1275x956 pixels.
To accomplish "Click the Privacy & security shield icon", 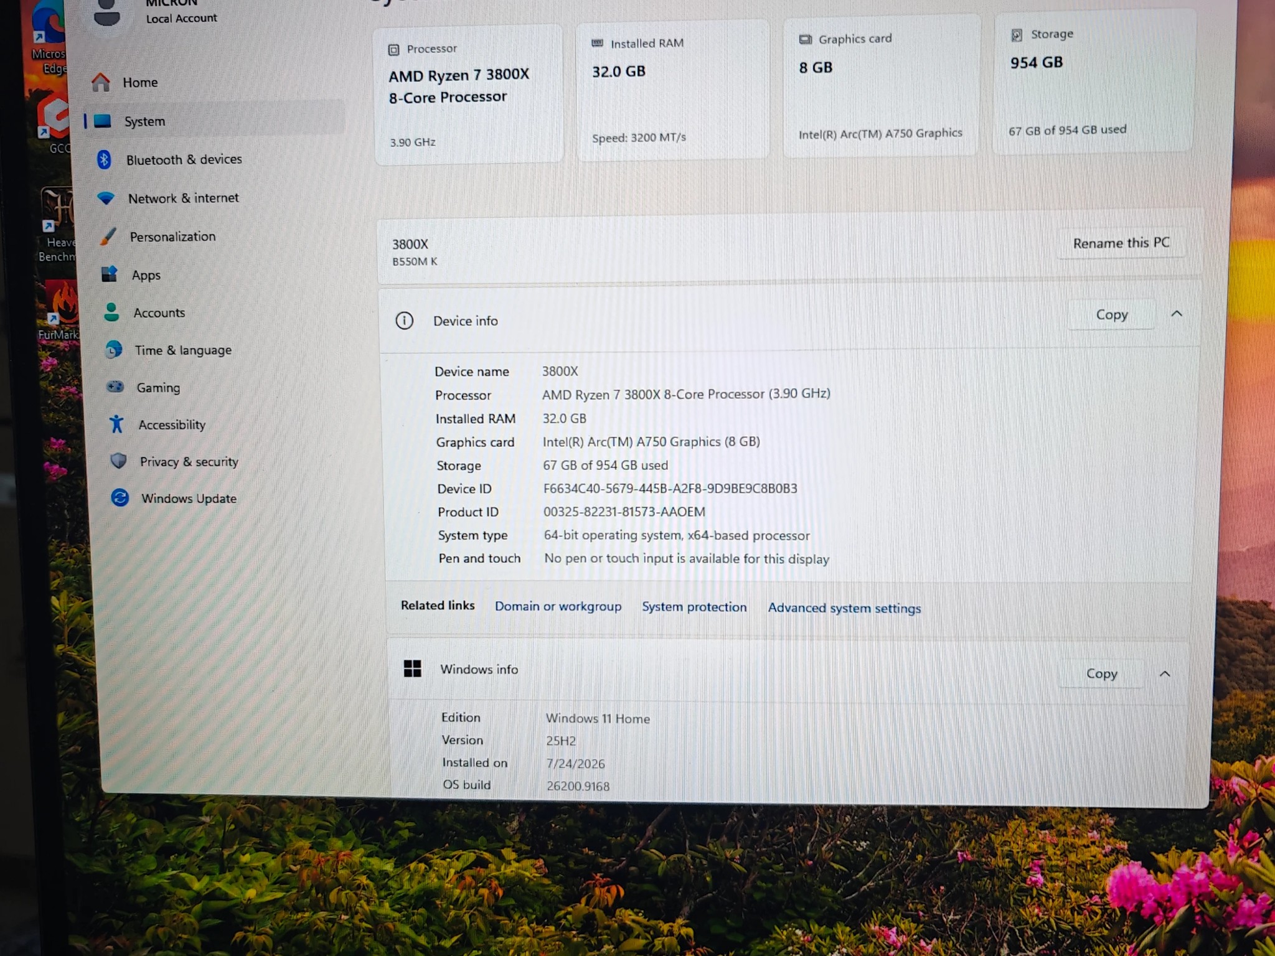I will click(x=118, y=461).
